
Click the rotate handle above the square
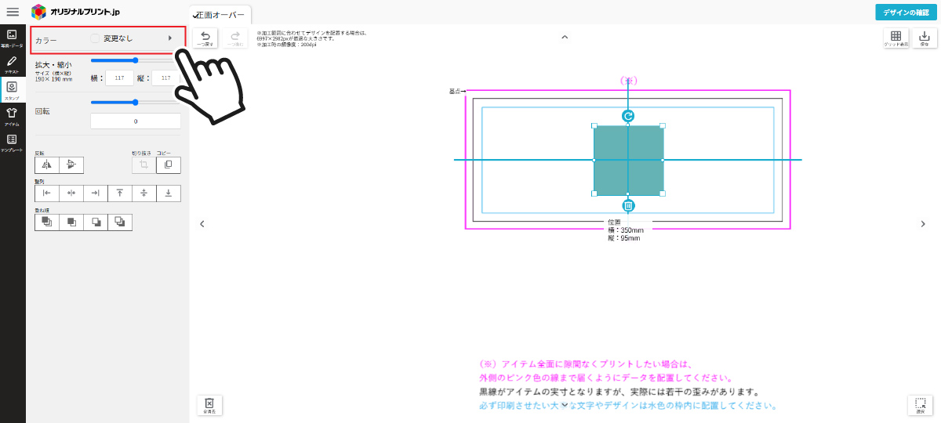point(628,116)
